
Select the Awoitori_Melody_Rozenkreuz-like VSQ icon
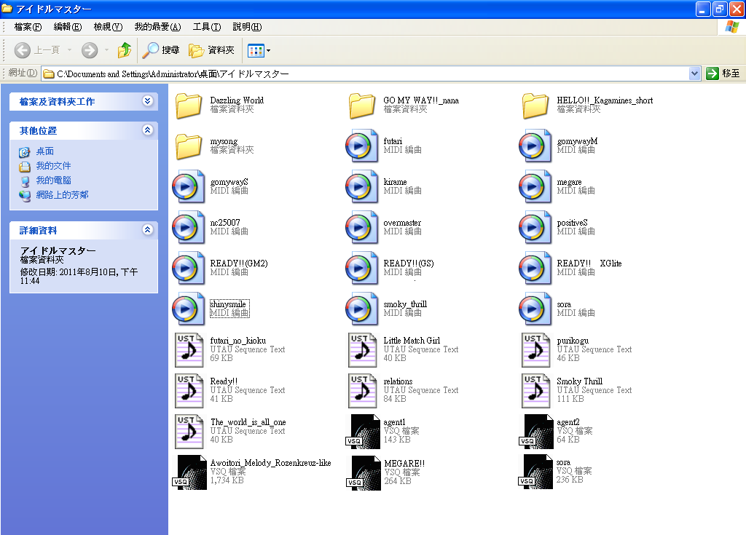189,472
